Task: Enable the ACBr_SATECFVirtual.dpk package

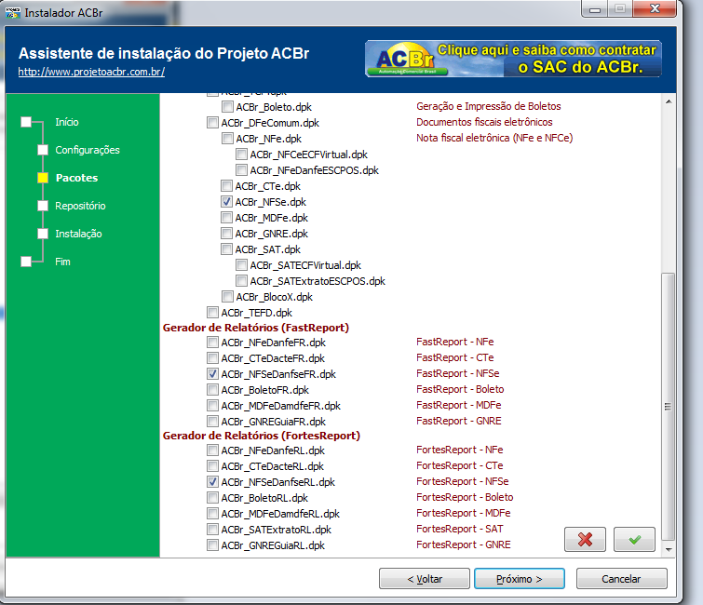Action: click(241, 265)
